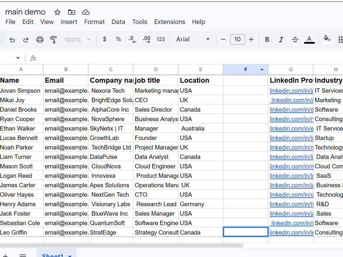The image size is (343, 257).
Task: Open fill color picker
Action: pos(327,39)
